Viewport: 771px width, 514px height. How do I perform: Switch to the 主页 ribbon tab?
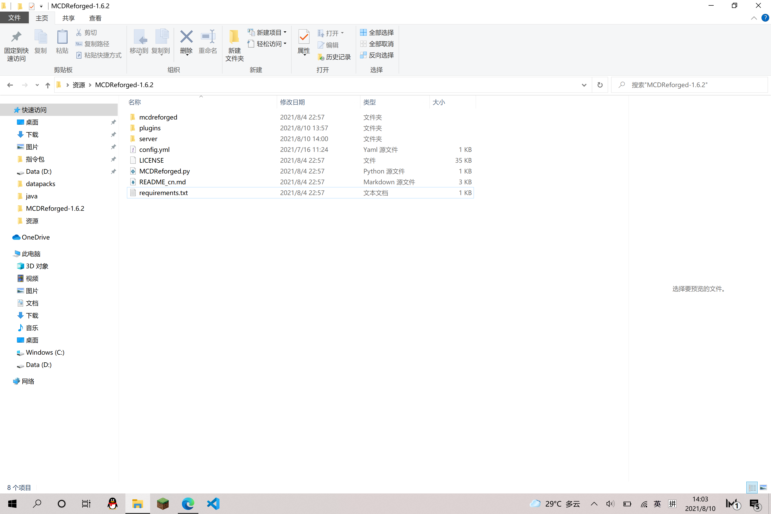point(42,18)
